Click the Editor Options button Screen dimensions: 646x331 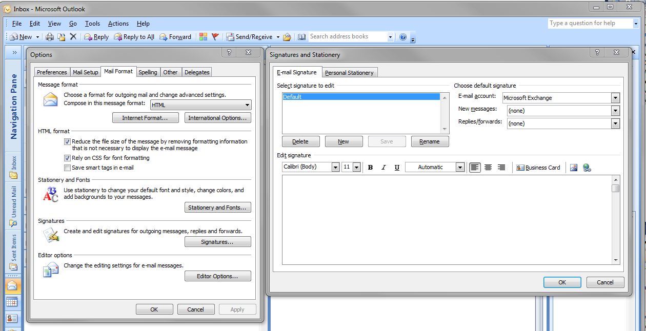218,276
